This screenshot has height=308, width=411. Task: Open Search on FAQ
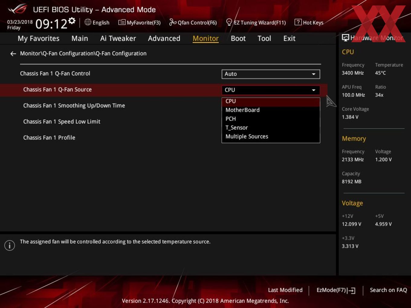pos(388,290)
